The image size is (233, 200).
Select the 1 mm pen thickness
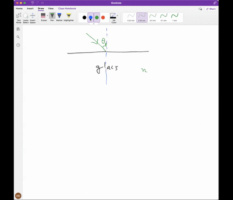(x=175, y=17)
